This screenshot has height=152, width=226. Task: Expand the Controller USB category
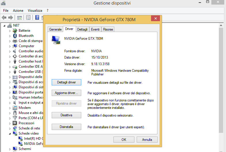10,72
